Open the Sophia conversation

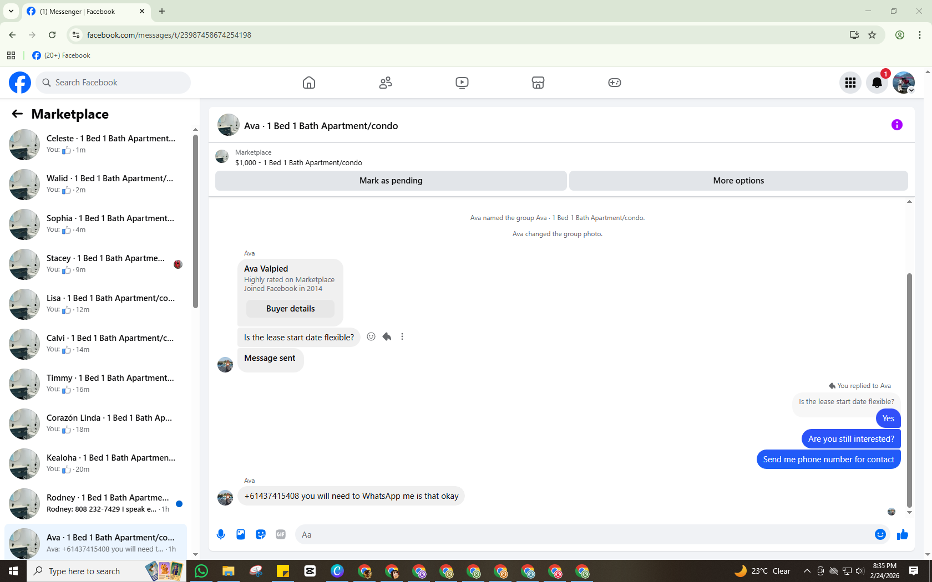(96, 224)
